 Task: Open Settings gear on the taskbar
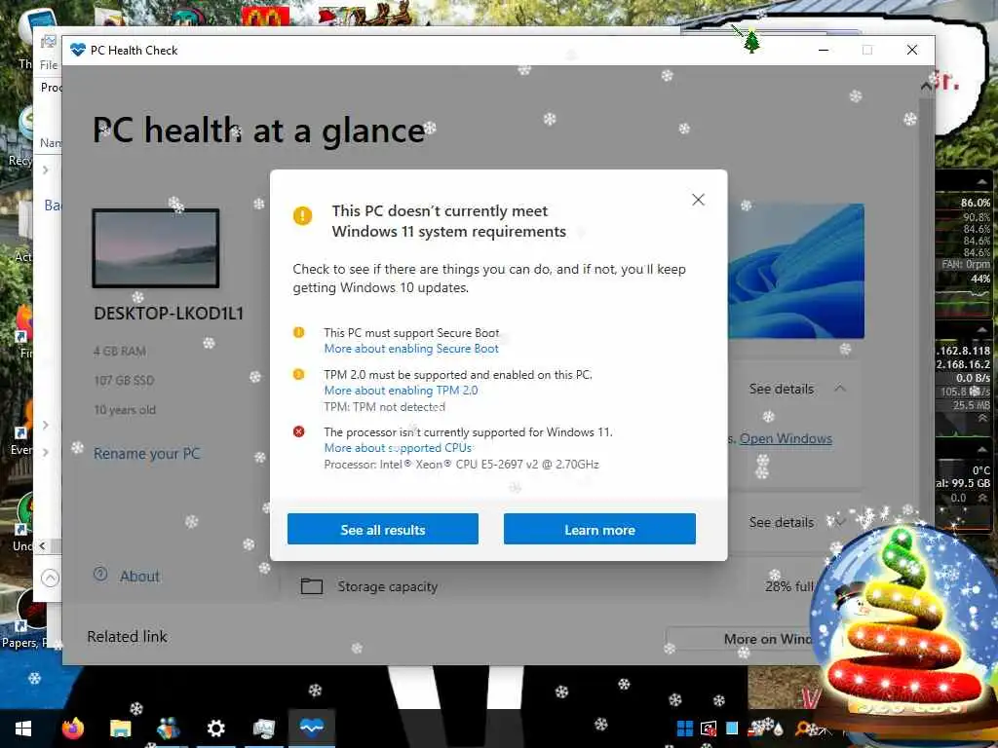[215, 729]
